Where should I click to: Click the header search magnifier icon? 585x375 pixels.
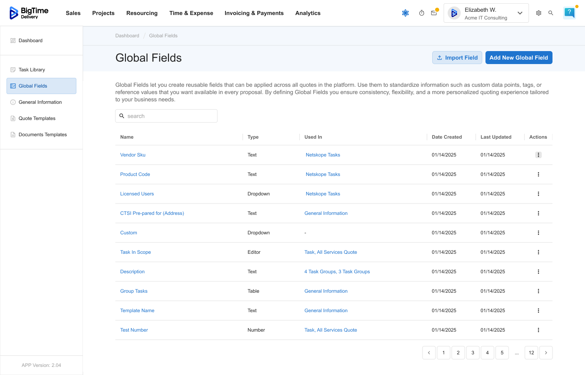[x=550, y=13]
